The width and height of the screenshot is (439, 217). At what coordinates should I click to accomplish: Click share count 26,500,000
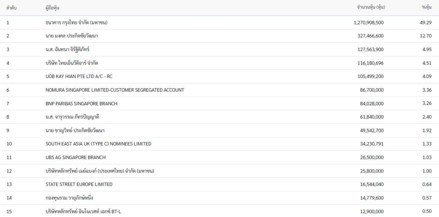tap(372, 158)
